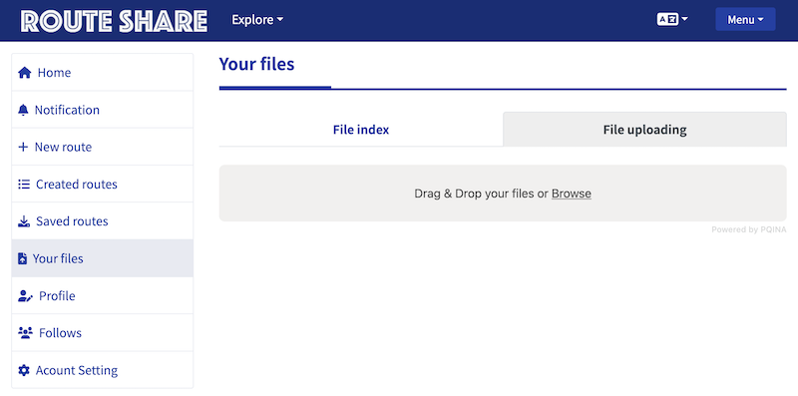Click the gear icon beside Acount Setting

pyautogui.click(x=24, y=370)
